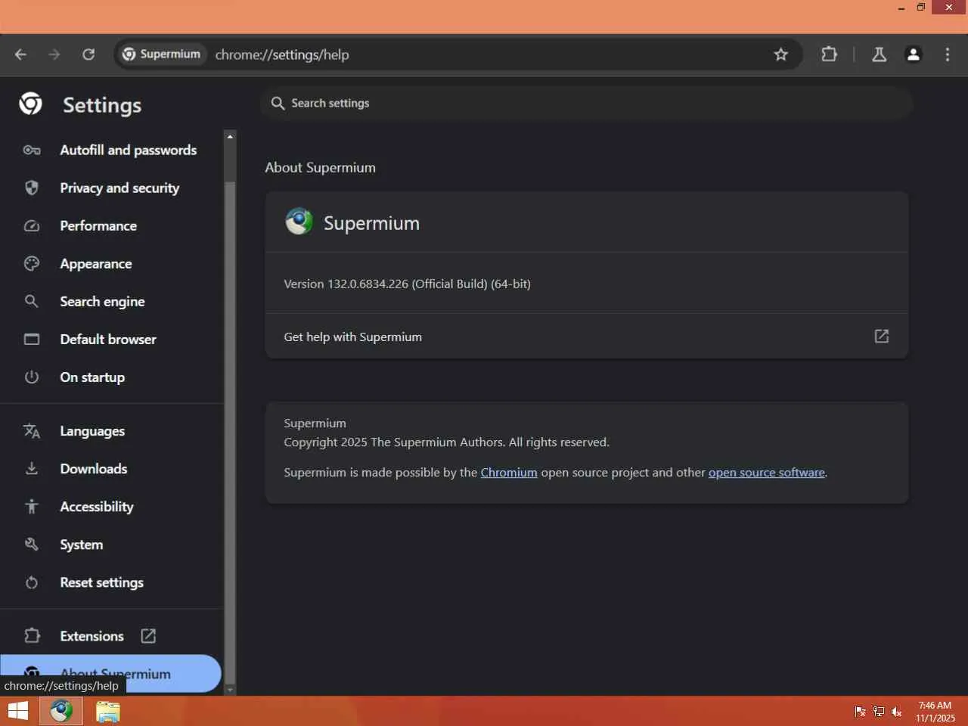Click the sidebar scrollbar thumb
This screenshot has height=726, width=968.
click(230, 431)
